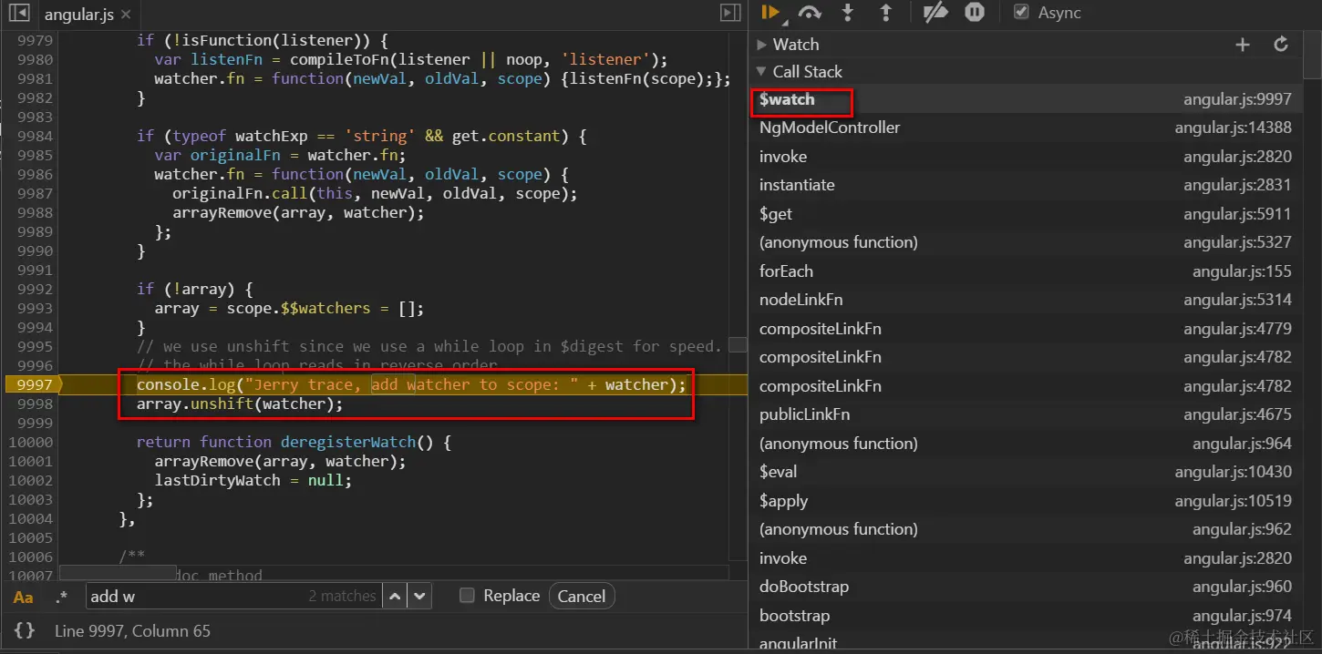Expand the Watch section
The width and height of the screenshot is (1322, 654).
click(761, 44)
